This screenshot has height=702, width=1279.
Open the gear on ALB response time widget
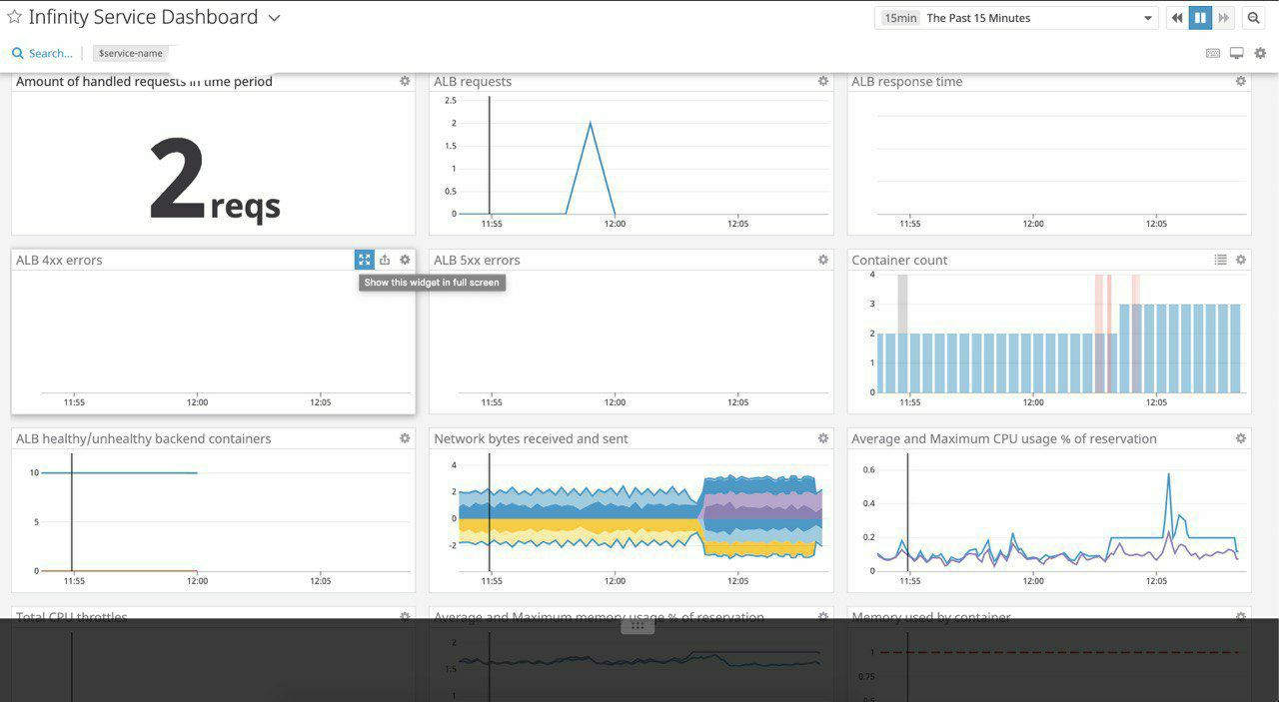coord(1240,81)
